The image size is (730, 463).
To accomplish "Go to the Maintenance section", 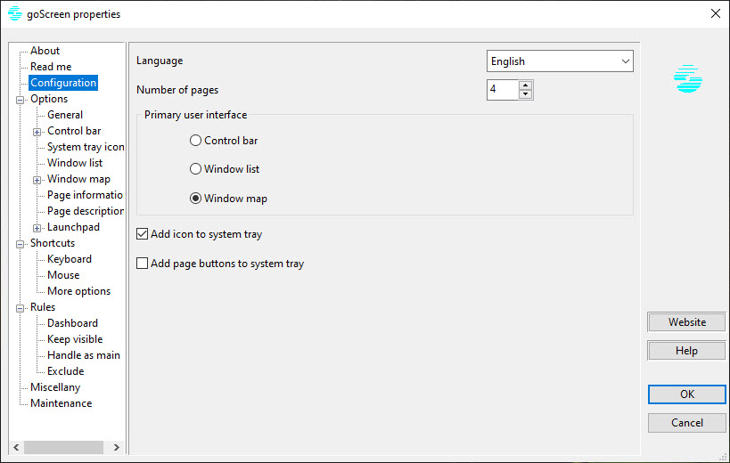I will [x=61, y=403].
